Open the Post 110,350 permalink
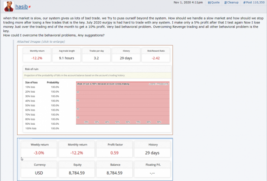 [254, 3]
